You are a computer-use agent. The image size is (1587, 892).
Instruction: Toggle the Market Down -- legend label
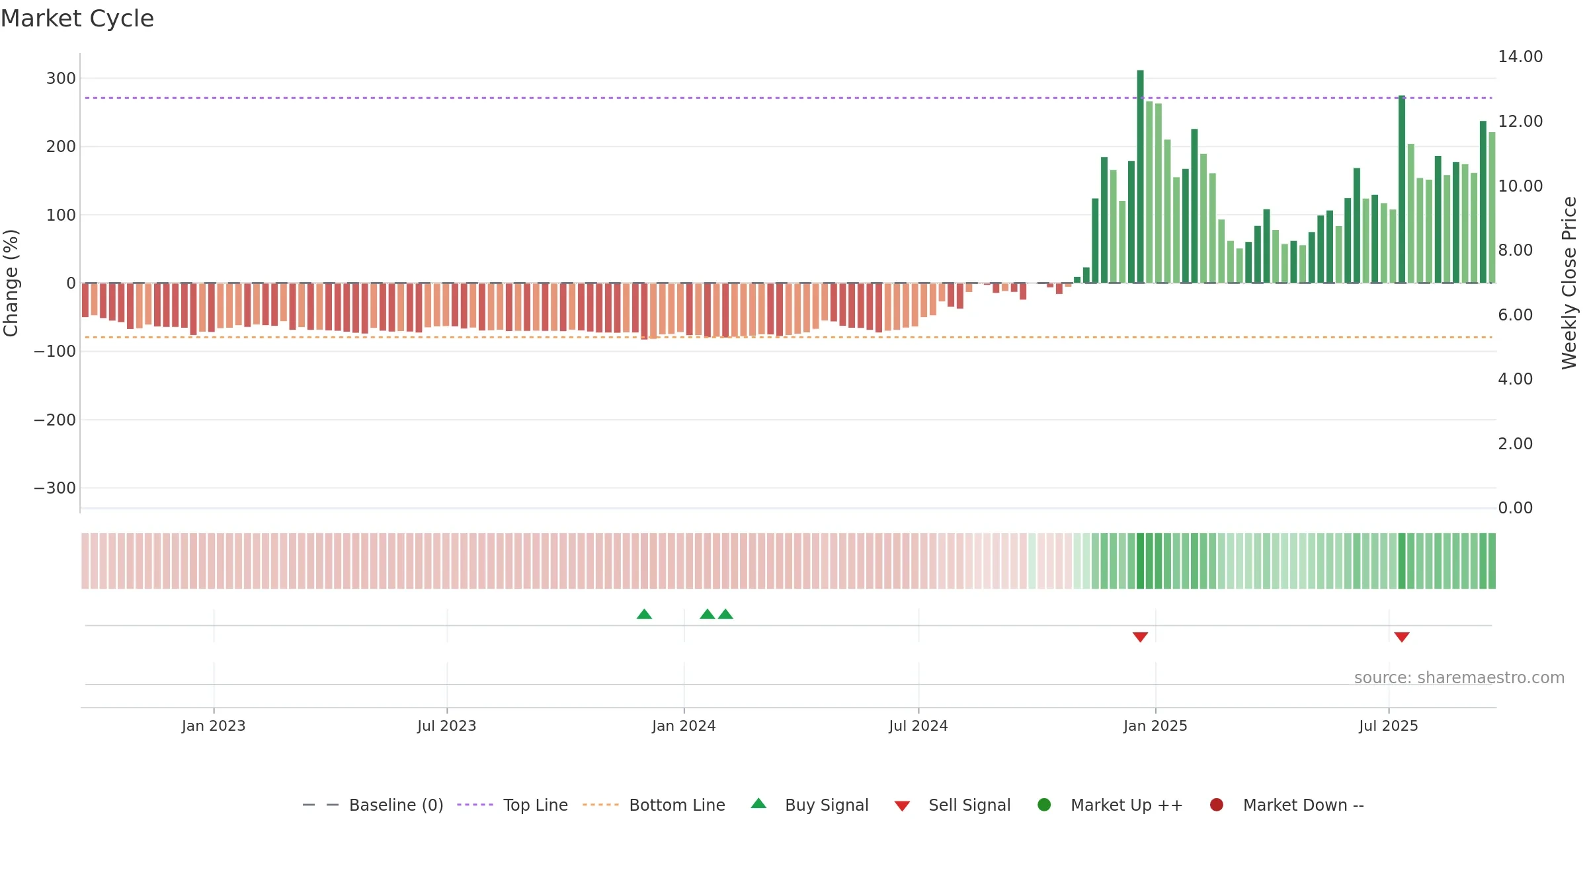(1303, 805)
